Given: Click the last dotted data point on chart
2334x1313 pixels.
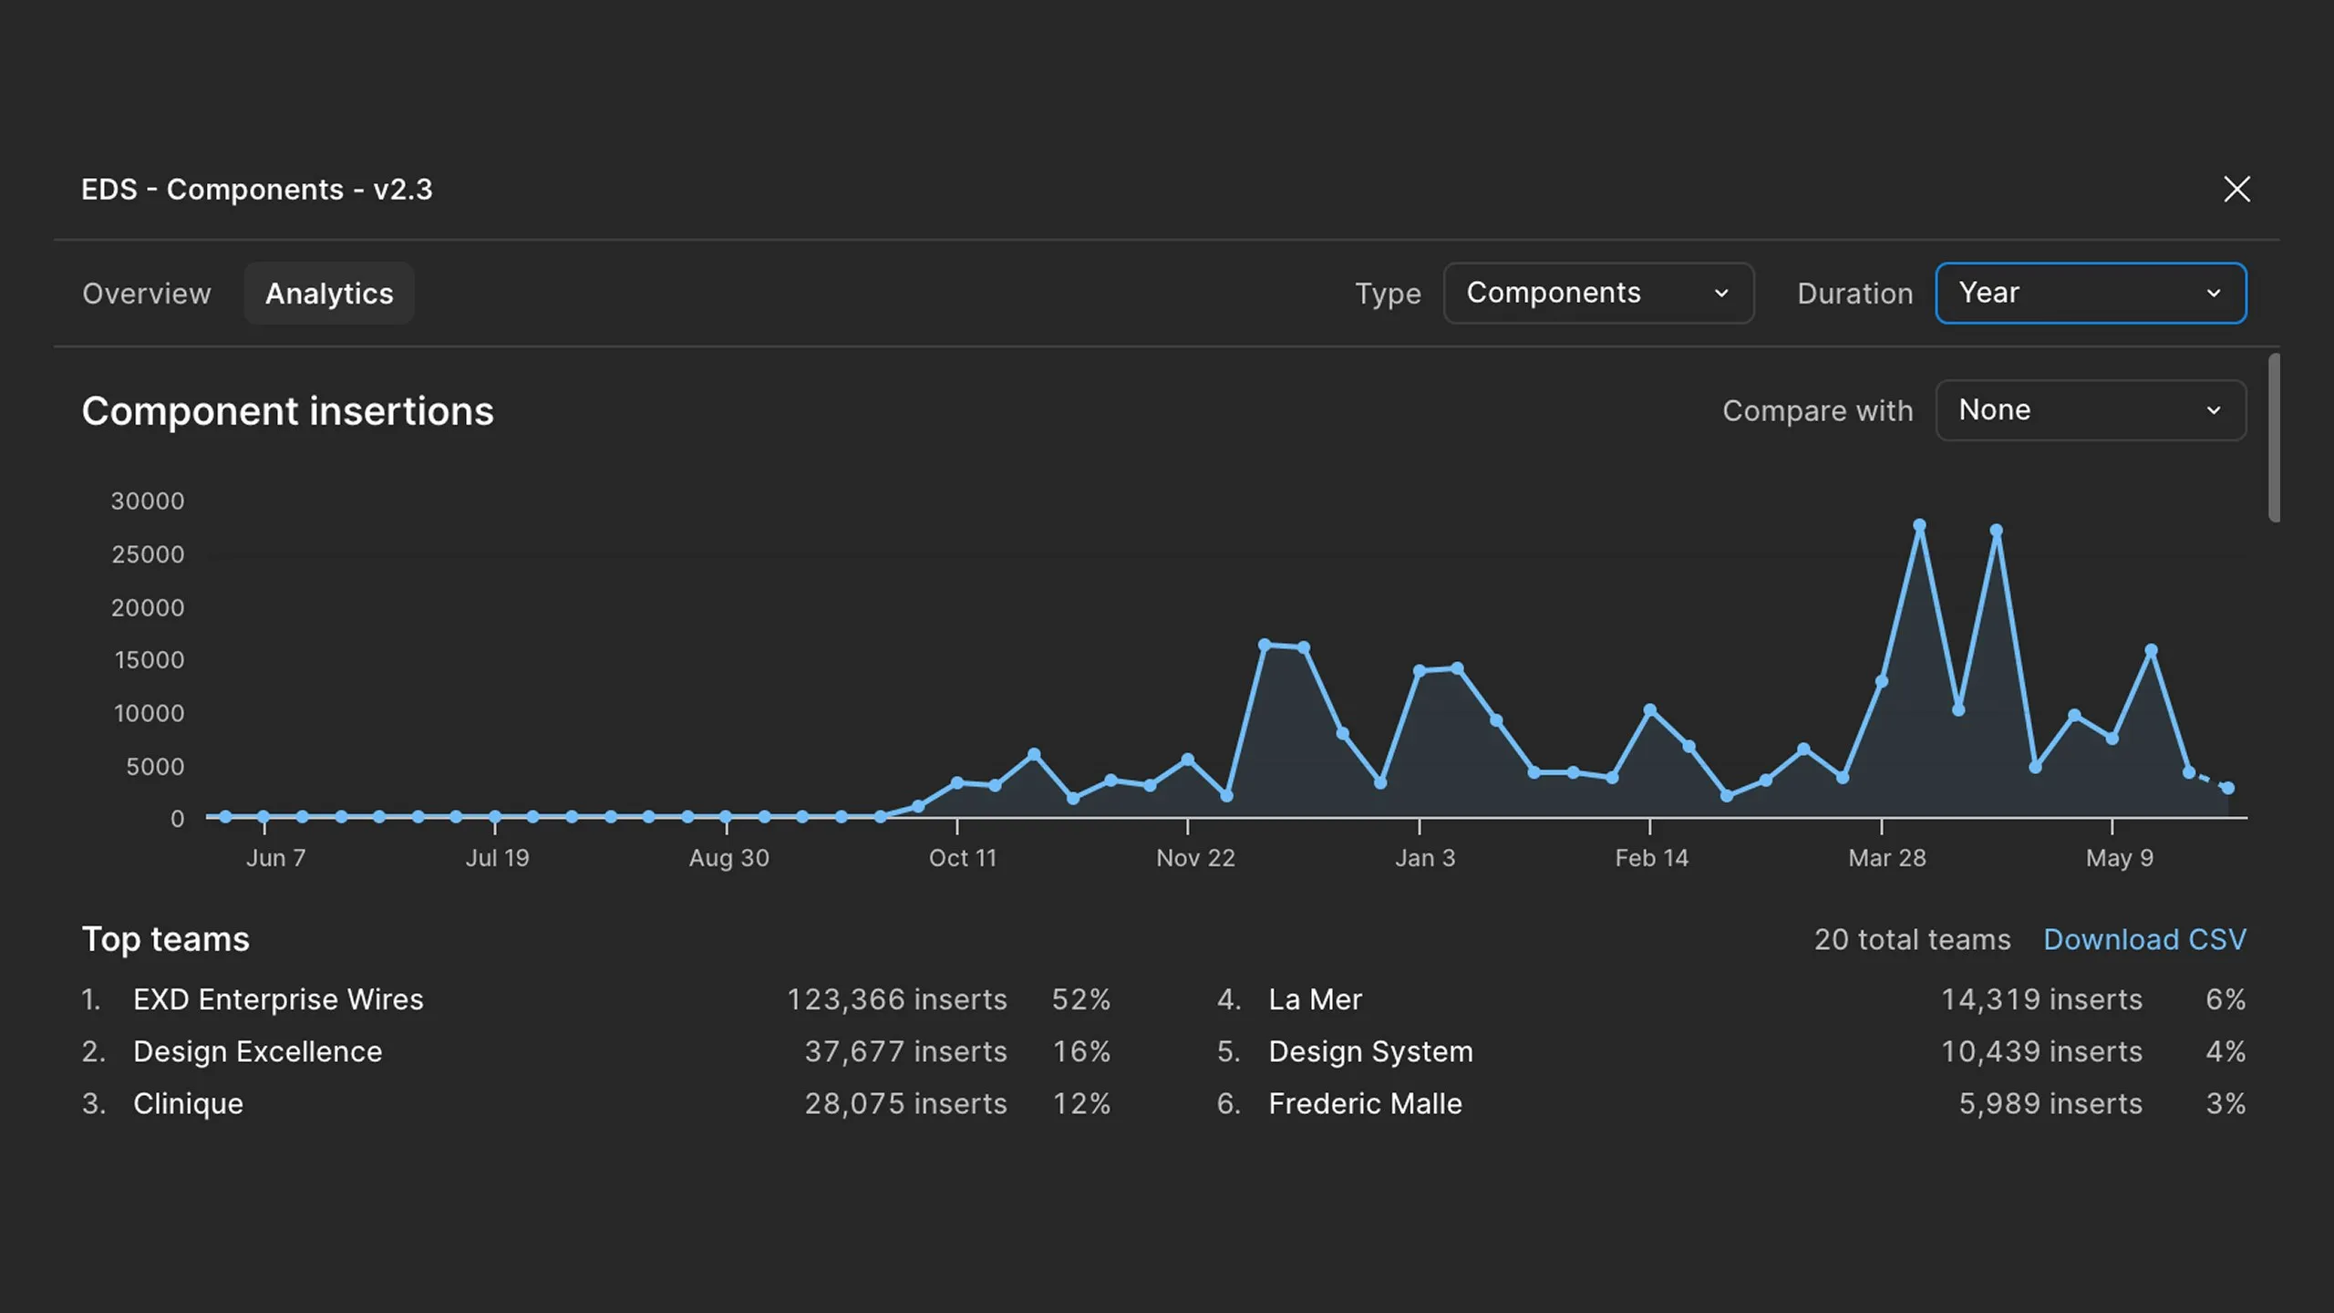Looking at the screenshot, I should [x=2227, y=788].
